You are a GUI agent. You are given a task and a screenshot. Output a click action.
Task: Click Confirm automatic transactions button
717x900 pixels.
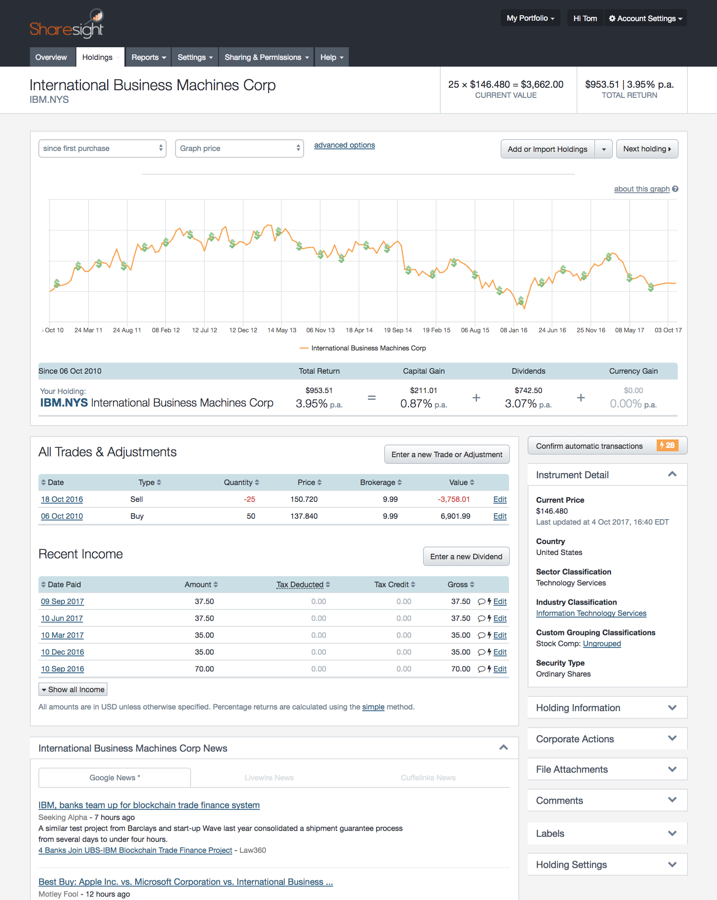(607, 446)
